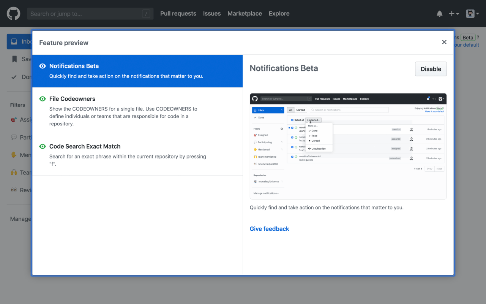
Task: Toggle the eye icon beside Notifications Beta
Action: 42,65
